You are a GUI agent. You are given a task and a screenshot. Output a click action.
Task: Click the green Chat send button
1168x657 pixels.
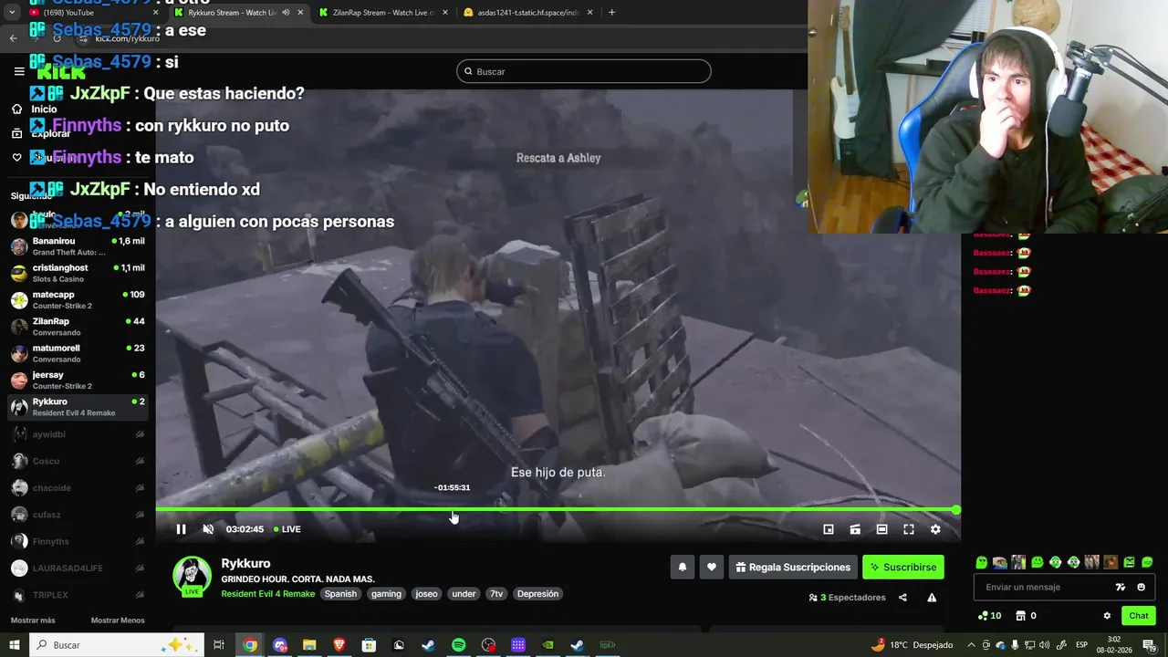(x=1138, y=616)
